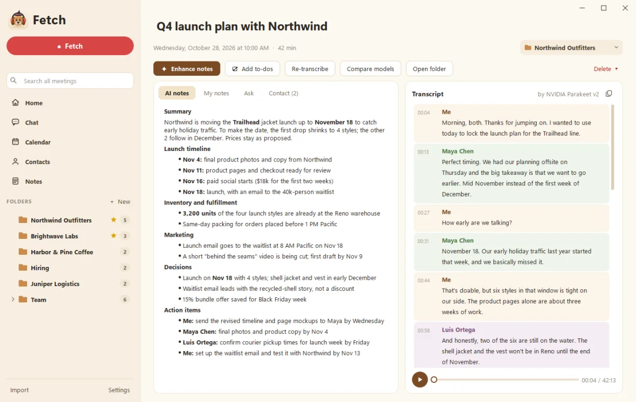Click the Launch timeline heading

click(x=187, y=149)
